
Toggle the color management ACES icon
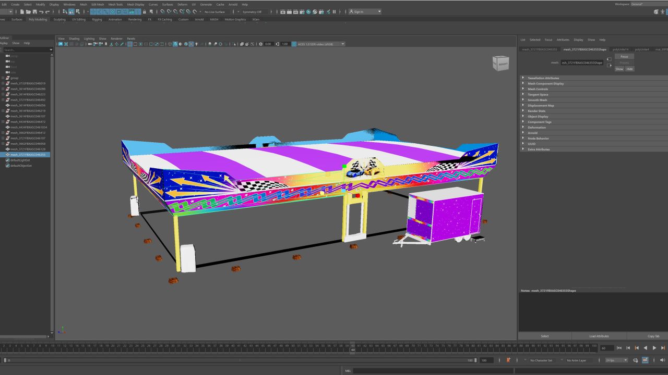[x=293, y=44]
